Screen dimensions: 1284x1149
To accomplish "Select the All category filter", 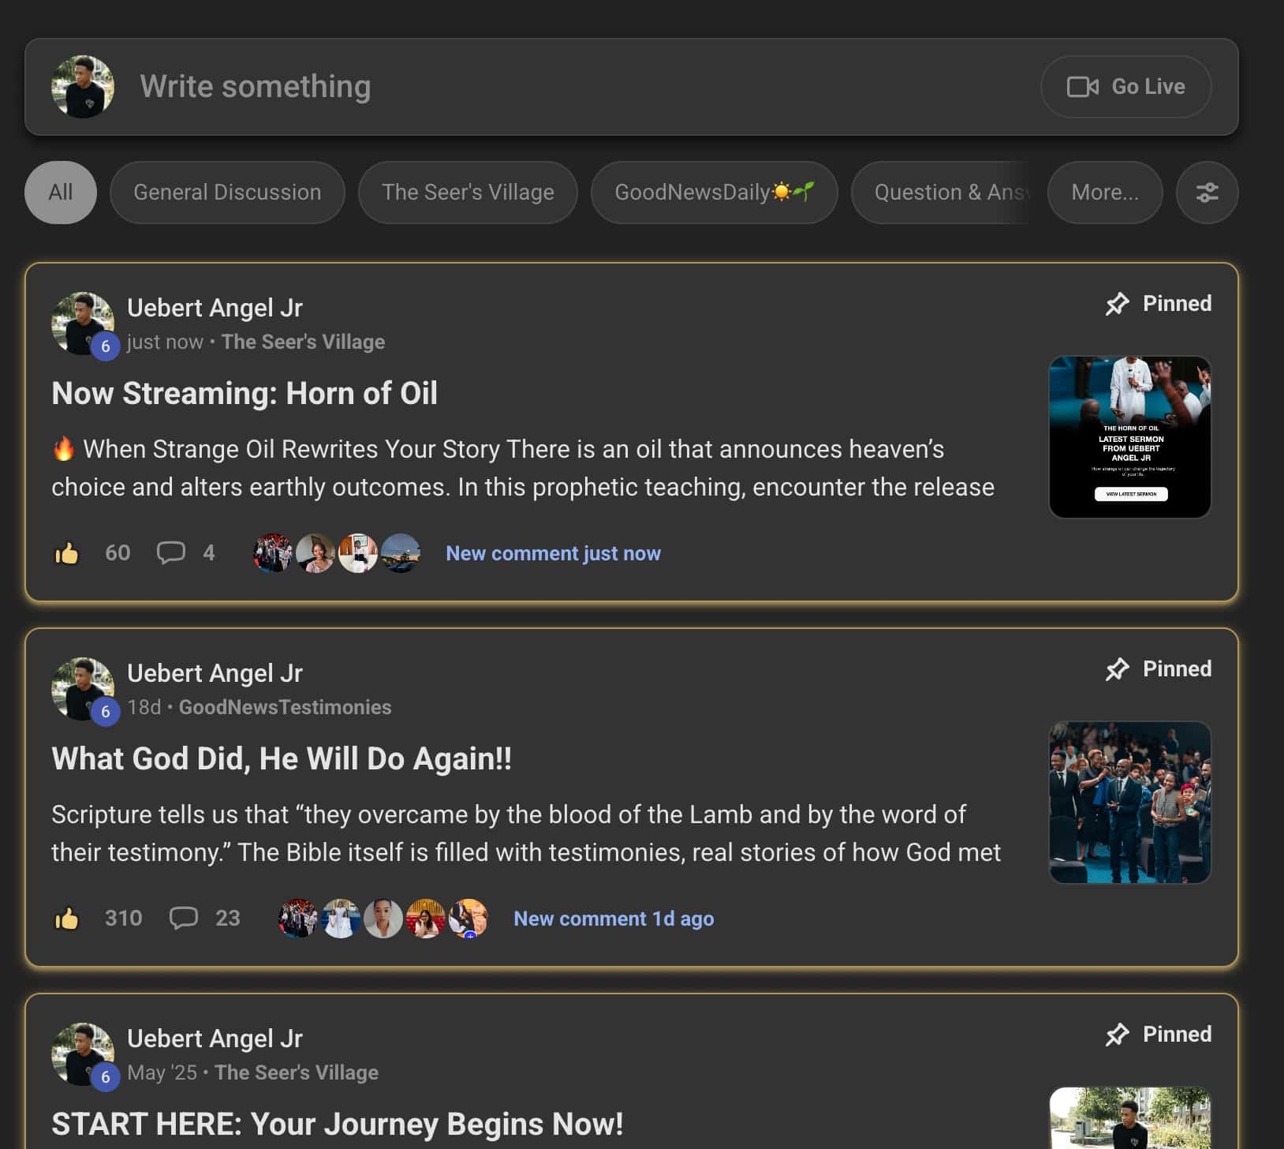I will (61, 193).
